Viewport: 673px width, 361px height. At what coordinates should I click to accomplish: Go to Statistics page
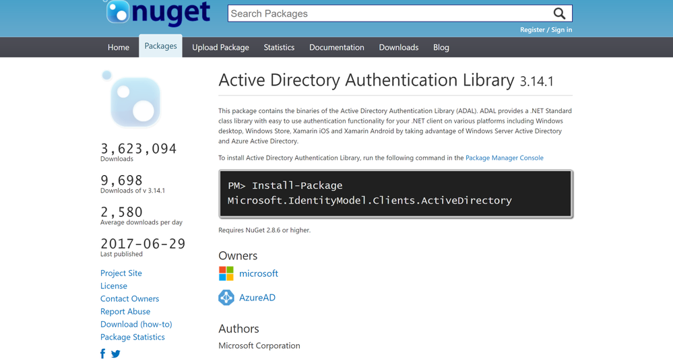(279, 47)
